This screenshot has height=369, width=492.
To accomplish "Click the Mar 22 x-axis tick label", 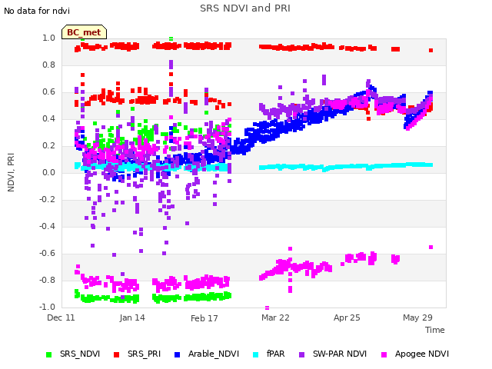I will [x=275, y=317].
